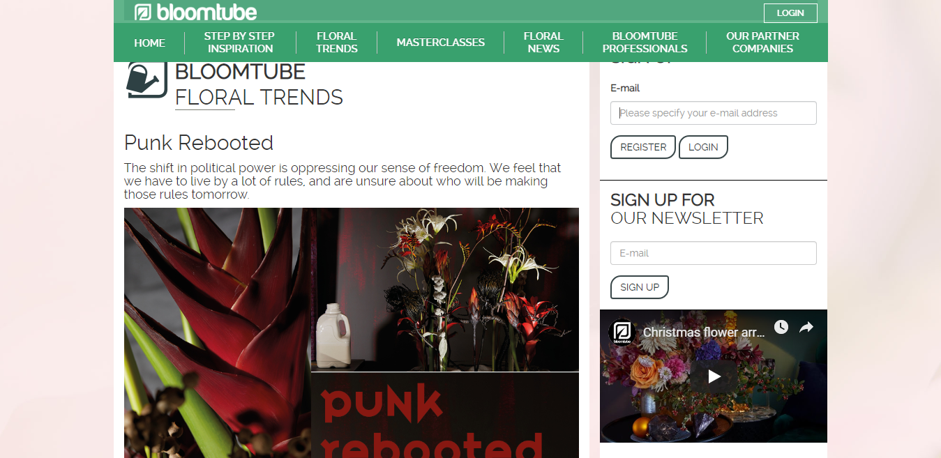Open the Home menu item
941x458 pixels.
coord(150,43)
